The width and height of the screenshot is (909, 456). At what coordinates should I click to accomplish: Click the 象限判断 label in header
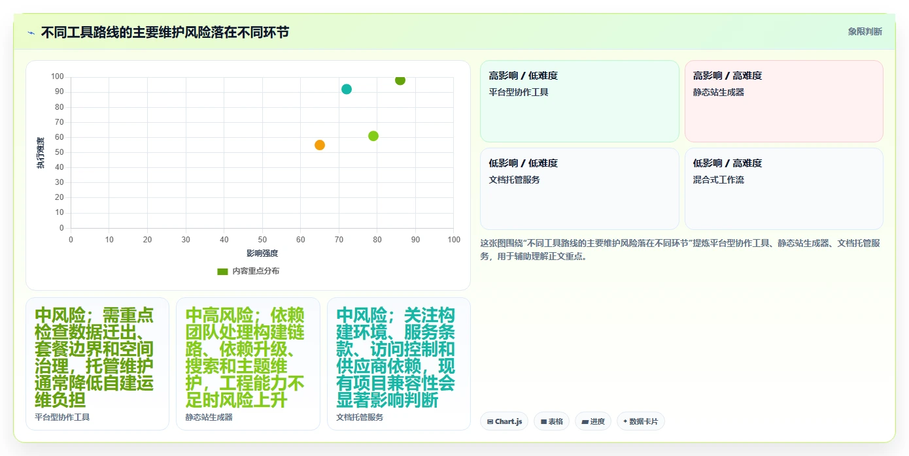(x=865, y=31)
